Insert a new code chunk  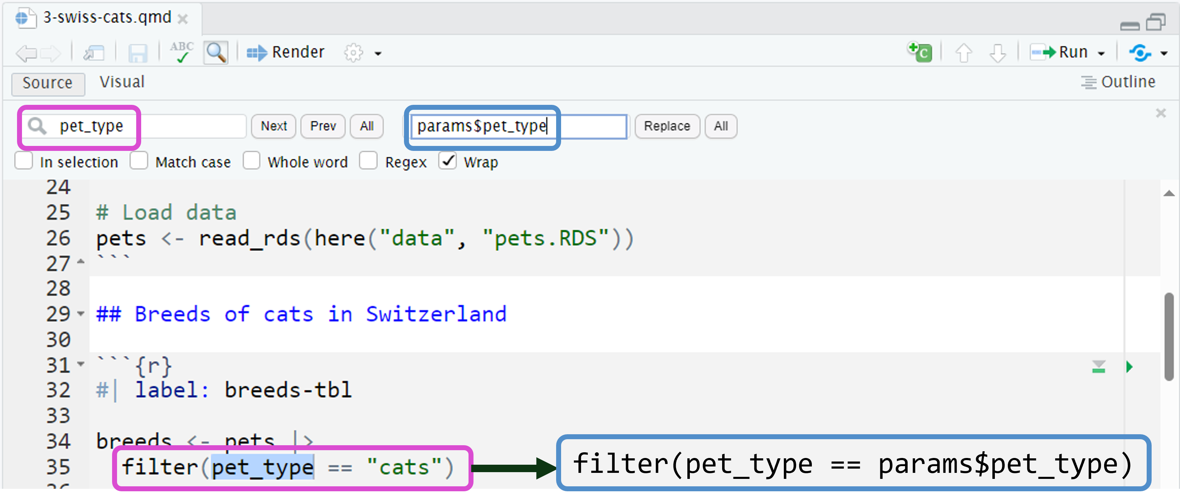click(x=919, y=52)
